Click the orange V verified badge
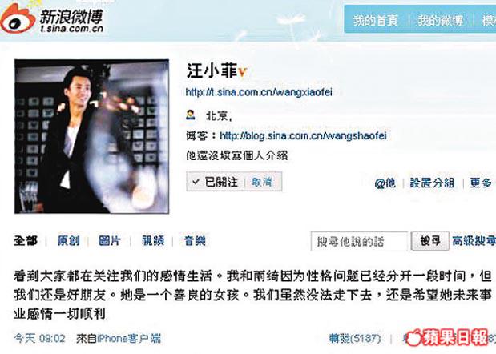This screenshot has width=496, height=354. tap(242, 72)
